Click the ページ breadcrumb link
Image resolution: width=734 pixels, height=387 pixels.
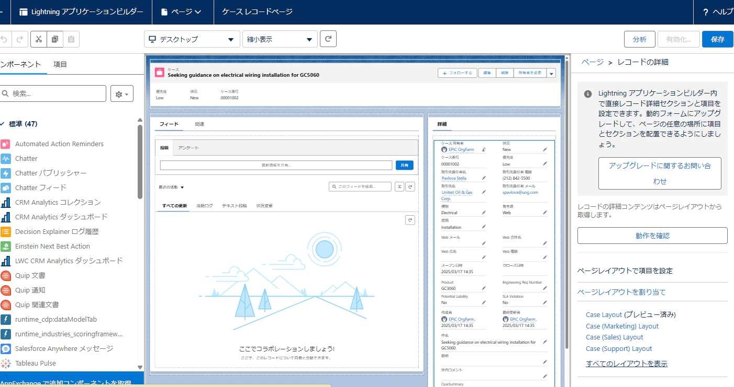coord(592,62)
